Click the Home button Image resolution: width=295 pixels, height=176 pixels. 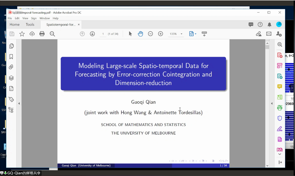(x=15, y=24)
